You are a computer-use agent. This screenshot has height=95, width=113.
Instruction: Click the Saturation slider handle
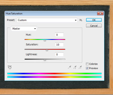(47, 50)
